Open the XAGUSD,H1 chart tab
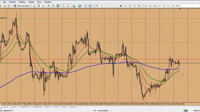Image resolution: width=200 pixels, height=112 pixels. (37, 107)
